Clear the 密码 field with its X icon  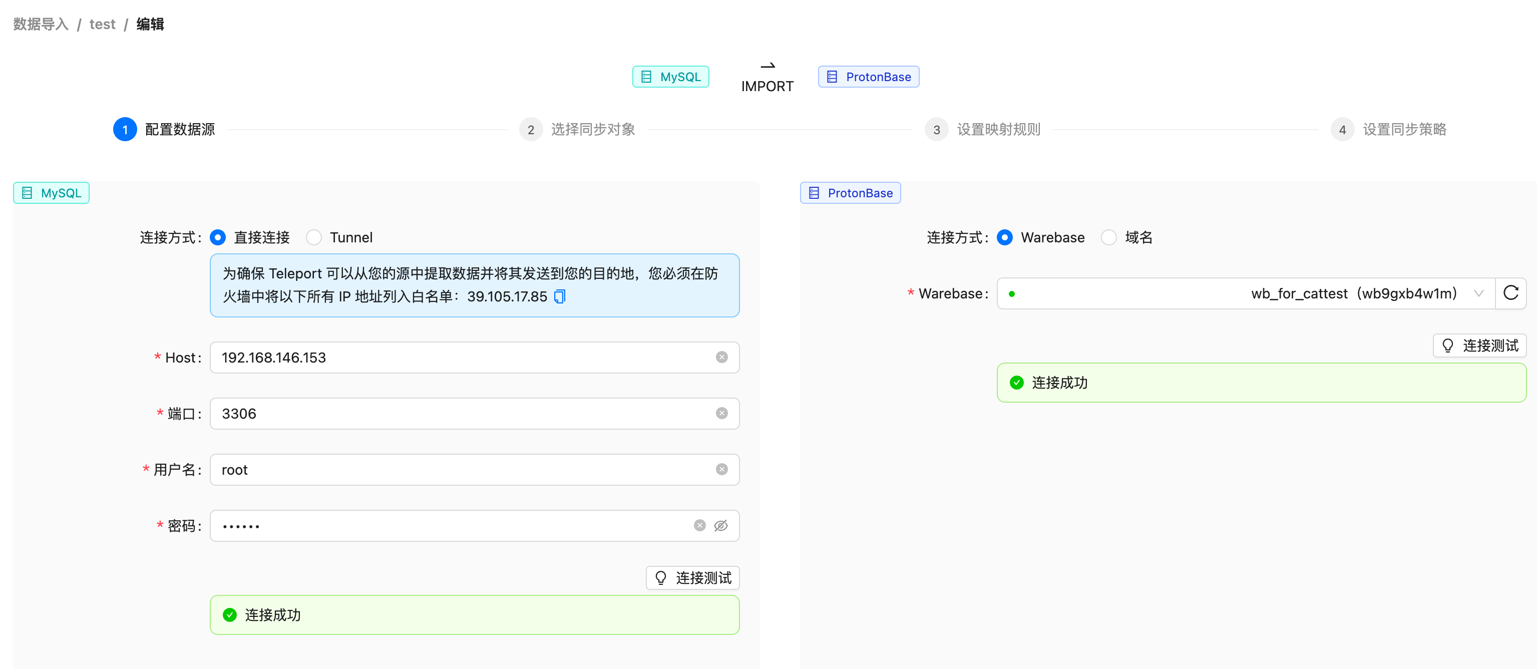(699, 525)
